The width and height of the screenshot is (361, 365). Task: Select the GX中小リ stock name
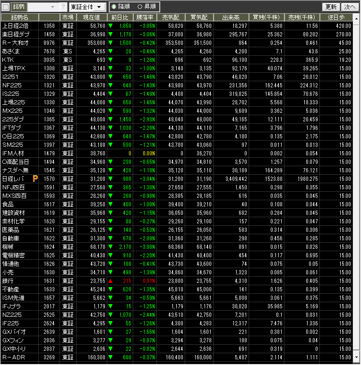point(14,348)
